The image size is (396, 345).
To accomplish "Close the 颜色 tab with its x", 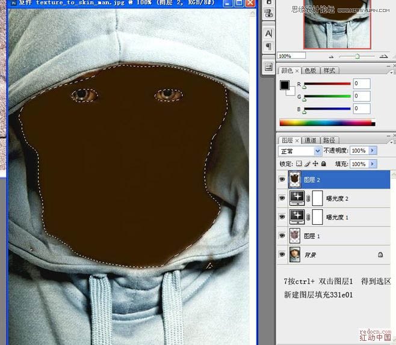I will 297,71.
